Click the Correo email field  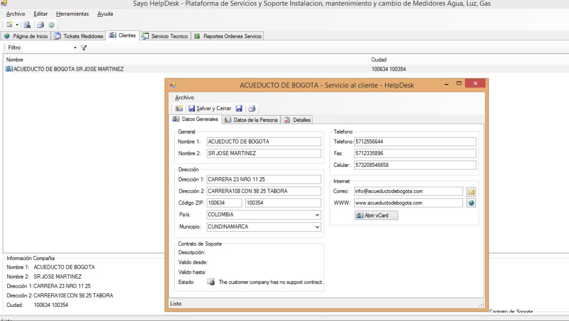[x=409, y=191]
